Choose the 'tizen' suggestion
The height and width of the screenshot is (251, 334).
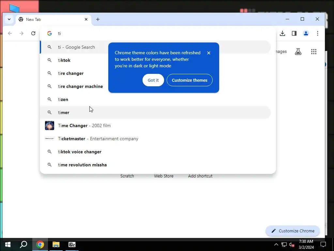tap(156, 99)
